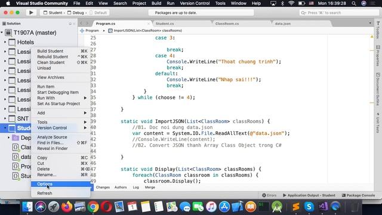Open the Project menu in menu bar
The height and width of the screenshot is (215, 382).
click(x=139, y=4)
